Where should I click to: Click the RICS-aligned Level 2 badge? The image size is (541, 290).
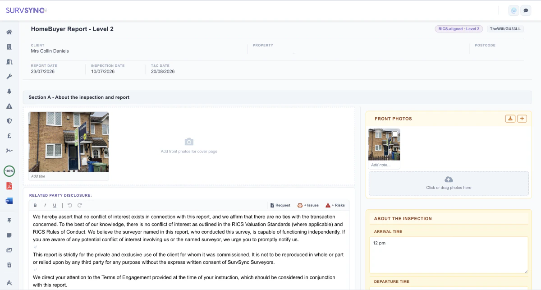pos(459,29)
